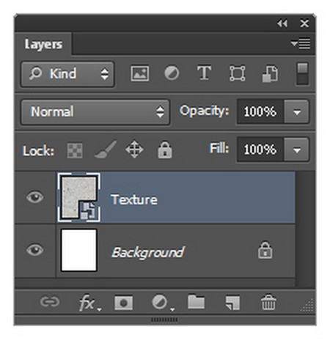Hide the Background layer
Viewport: 330px width, 346px height.
35,250
